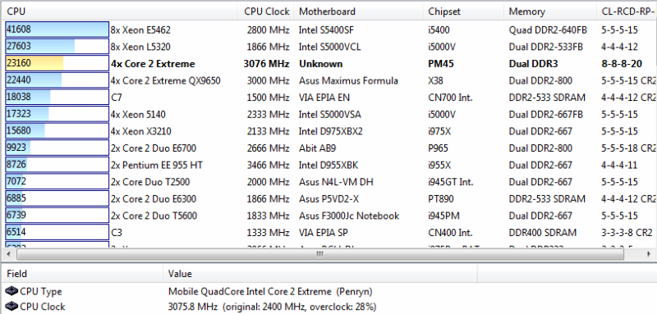
Task: Click the Value column header
Action: pos(320,274)
